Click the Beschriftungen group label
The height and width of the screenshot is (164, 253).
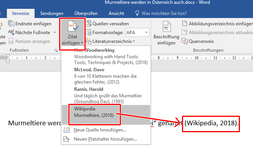coord(208,50)
